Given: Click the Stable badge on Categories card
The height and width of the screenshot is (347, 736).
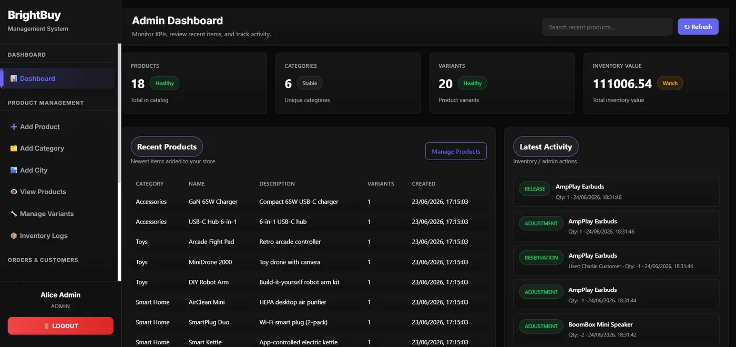Looking at the screenshot, I should (x=310, y=83).
